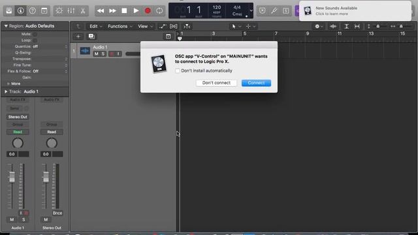418x235 pixels.
Task: Toggle Waveform Zoom icon
Action: click(333, 26)
